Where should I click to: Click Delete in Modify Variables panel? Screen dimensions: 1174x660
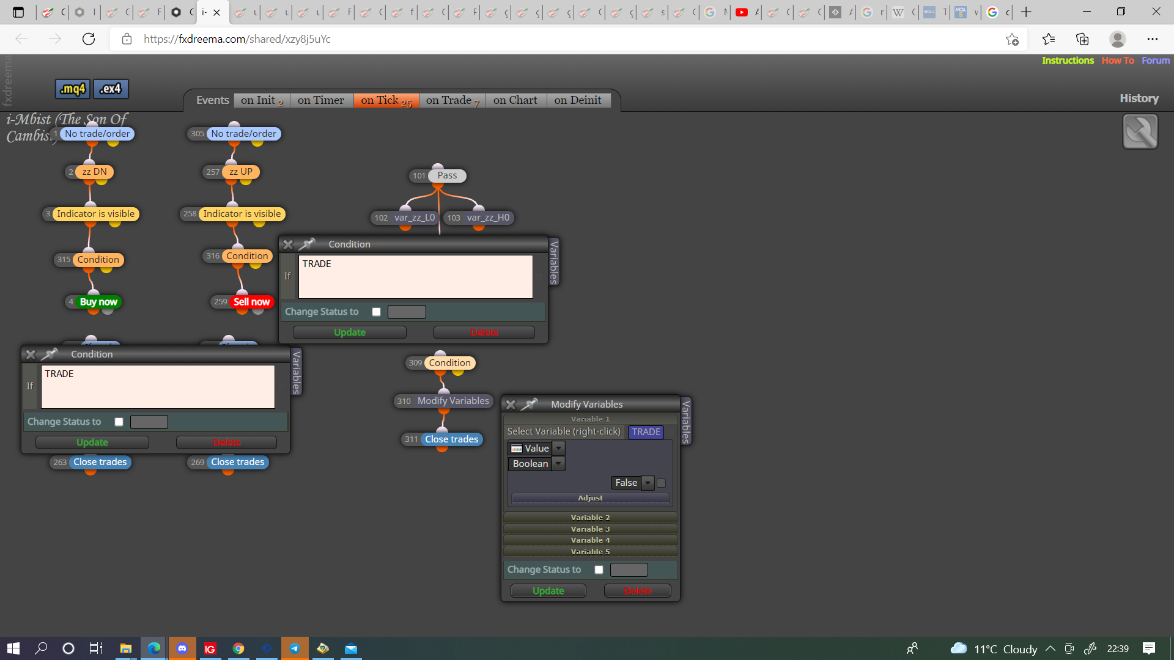(638, 591)
